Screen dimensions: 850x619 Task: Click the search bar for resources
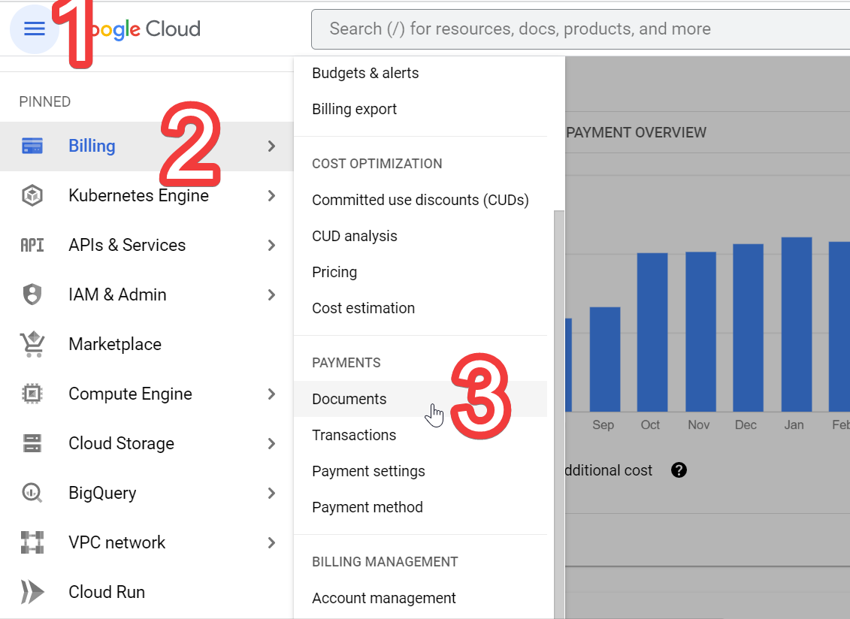[579, 29]
